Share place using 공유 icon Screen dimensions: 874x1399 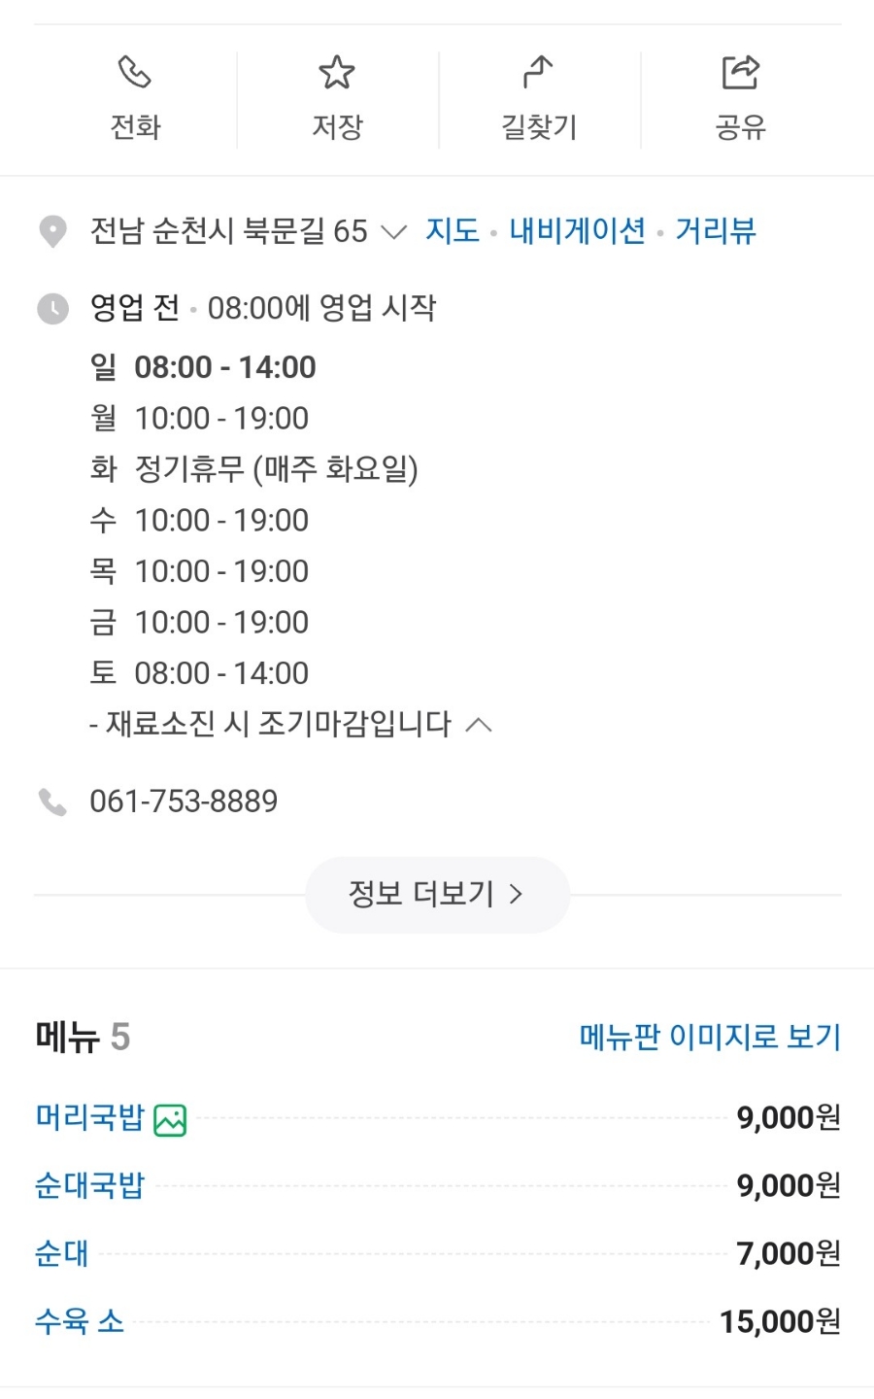tap(740, 73)
